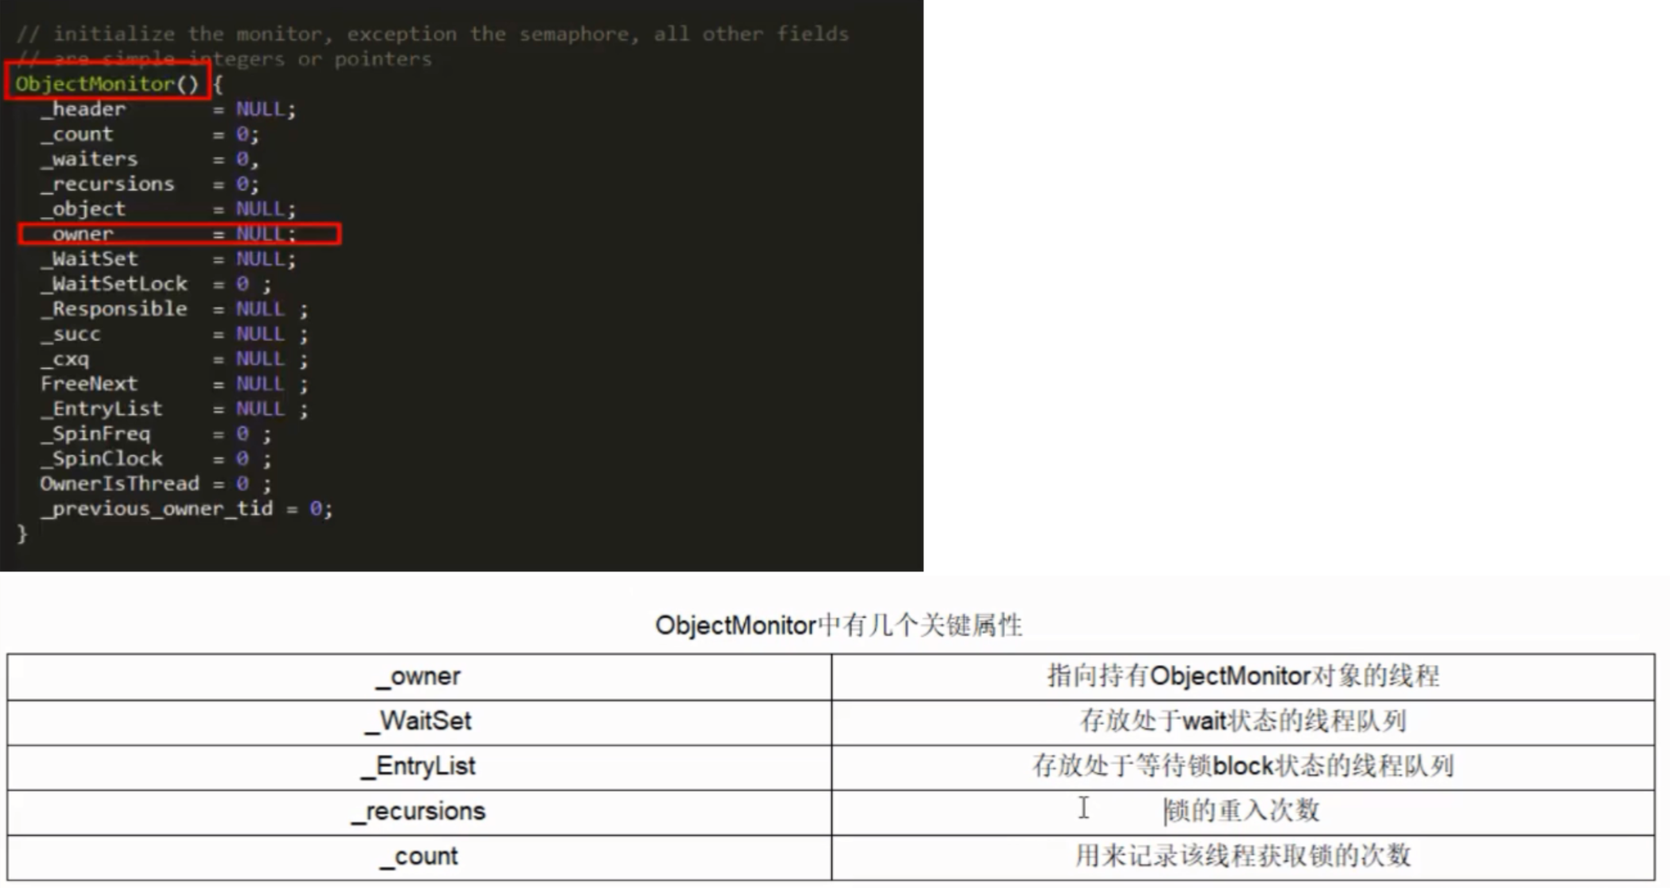The image size is (1670, 888).
Task: Click the ObjectMonitor constructor definition
Action: [106, 83]
